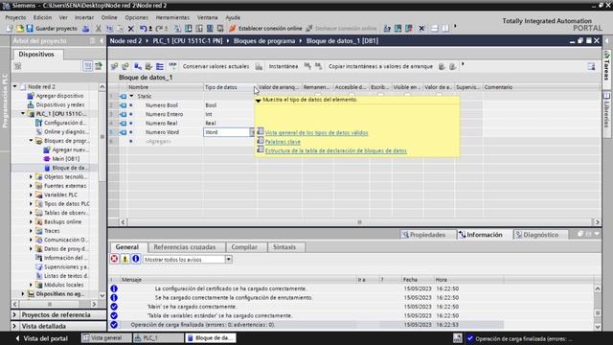Viewport: 613px width, 345px height.
Task: Click the Delete X icon in main toolbar
Action: [131, 29]
